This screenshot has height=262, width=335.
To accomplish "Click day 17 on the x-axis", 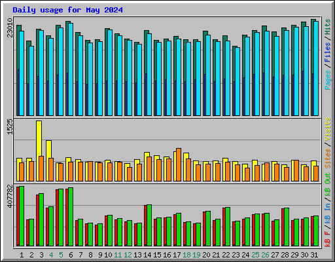I will [x=177, y=255].
